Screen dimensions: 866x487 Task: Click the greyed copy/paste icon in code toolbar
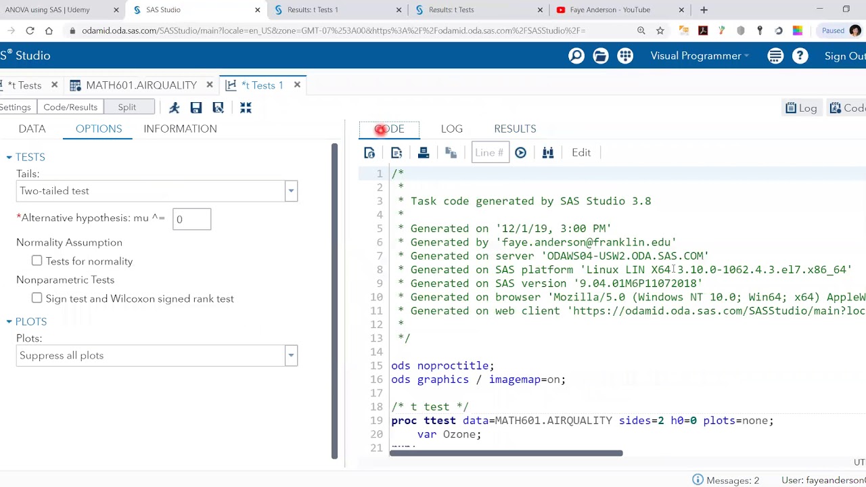451,153
